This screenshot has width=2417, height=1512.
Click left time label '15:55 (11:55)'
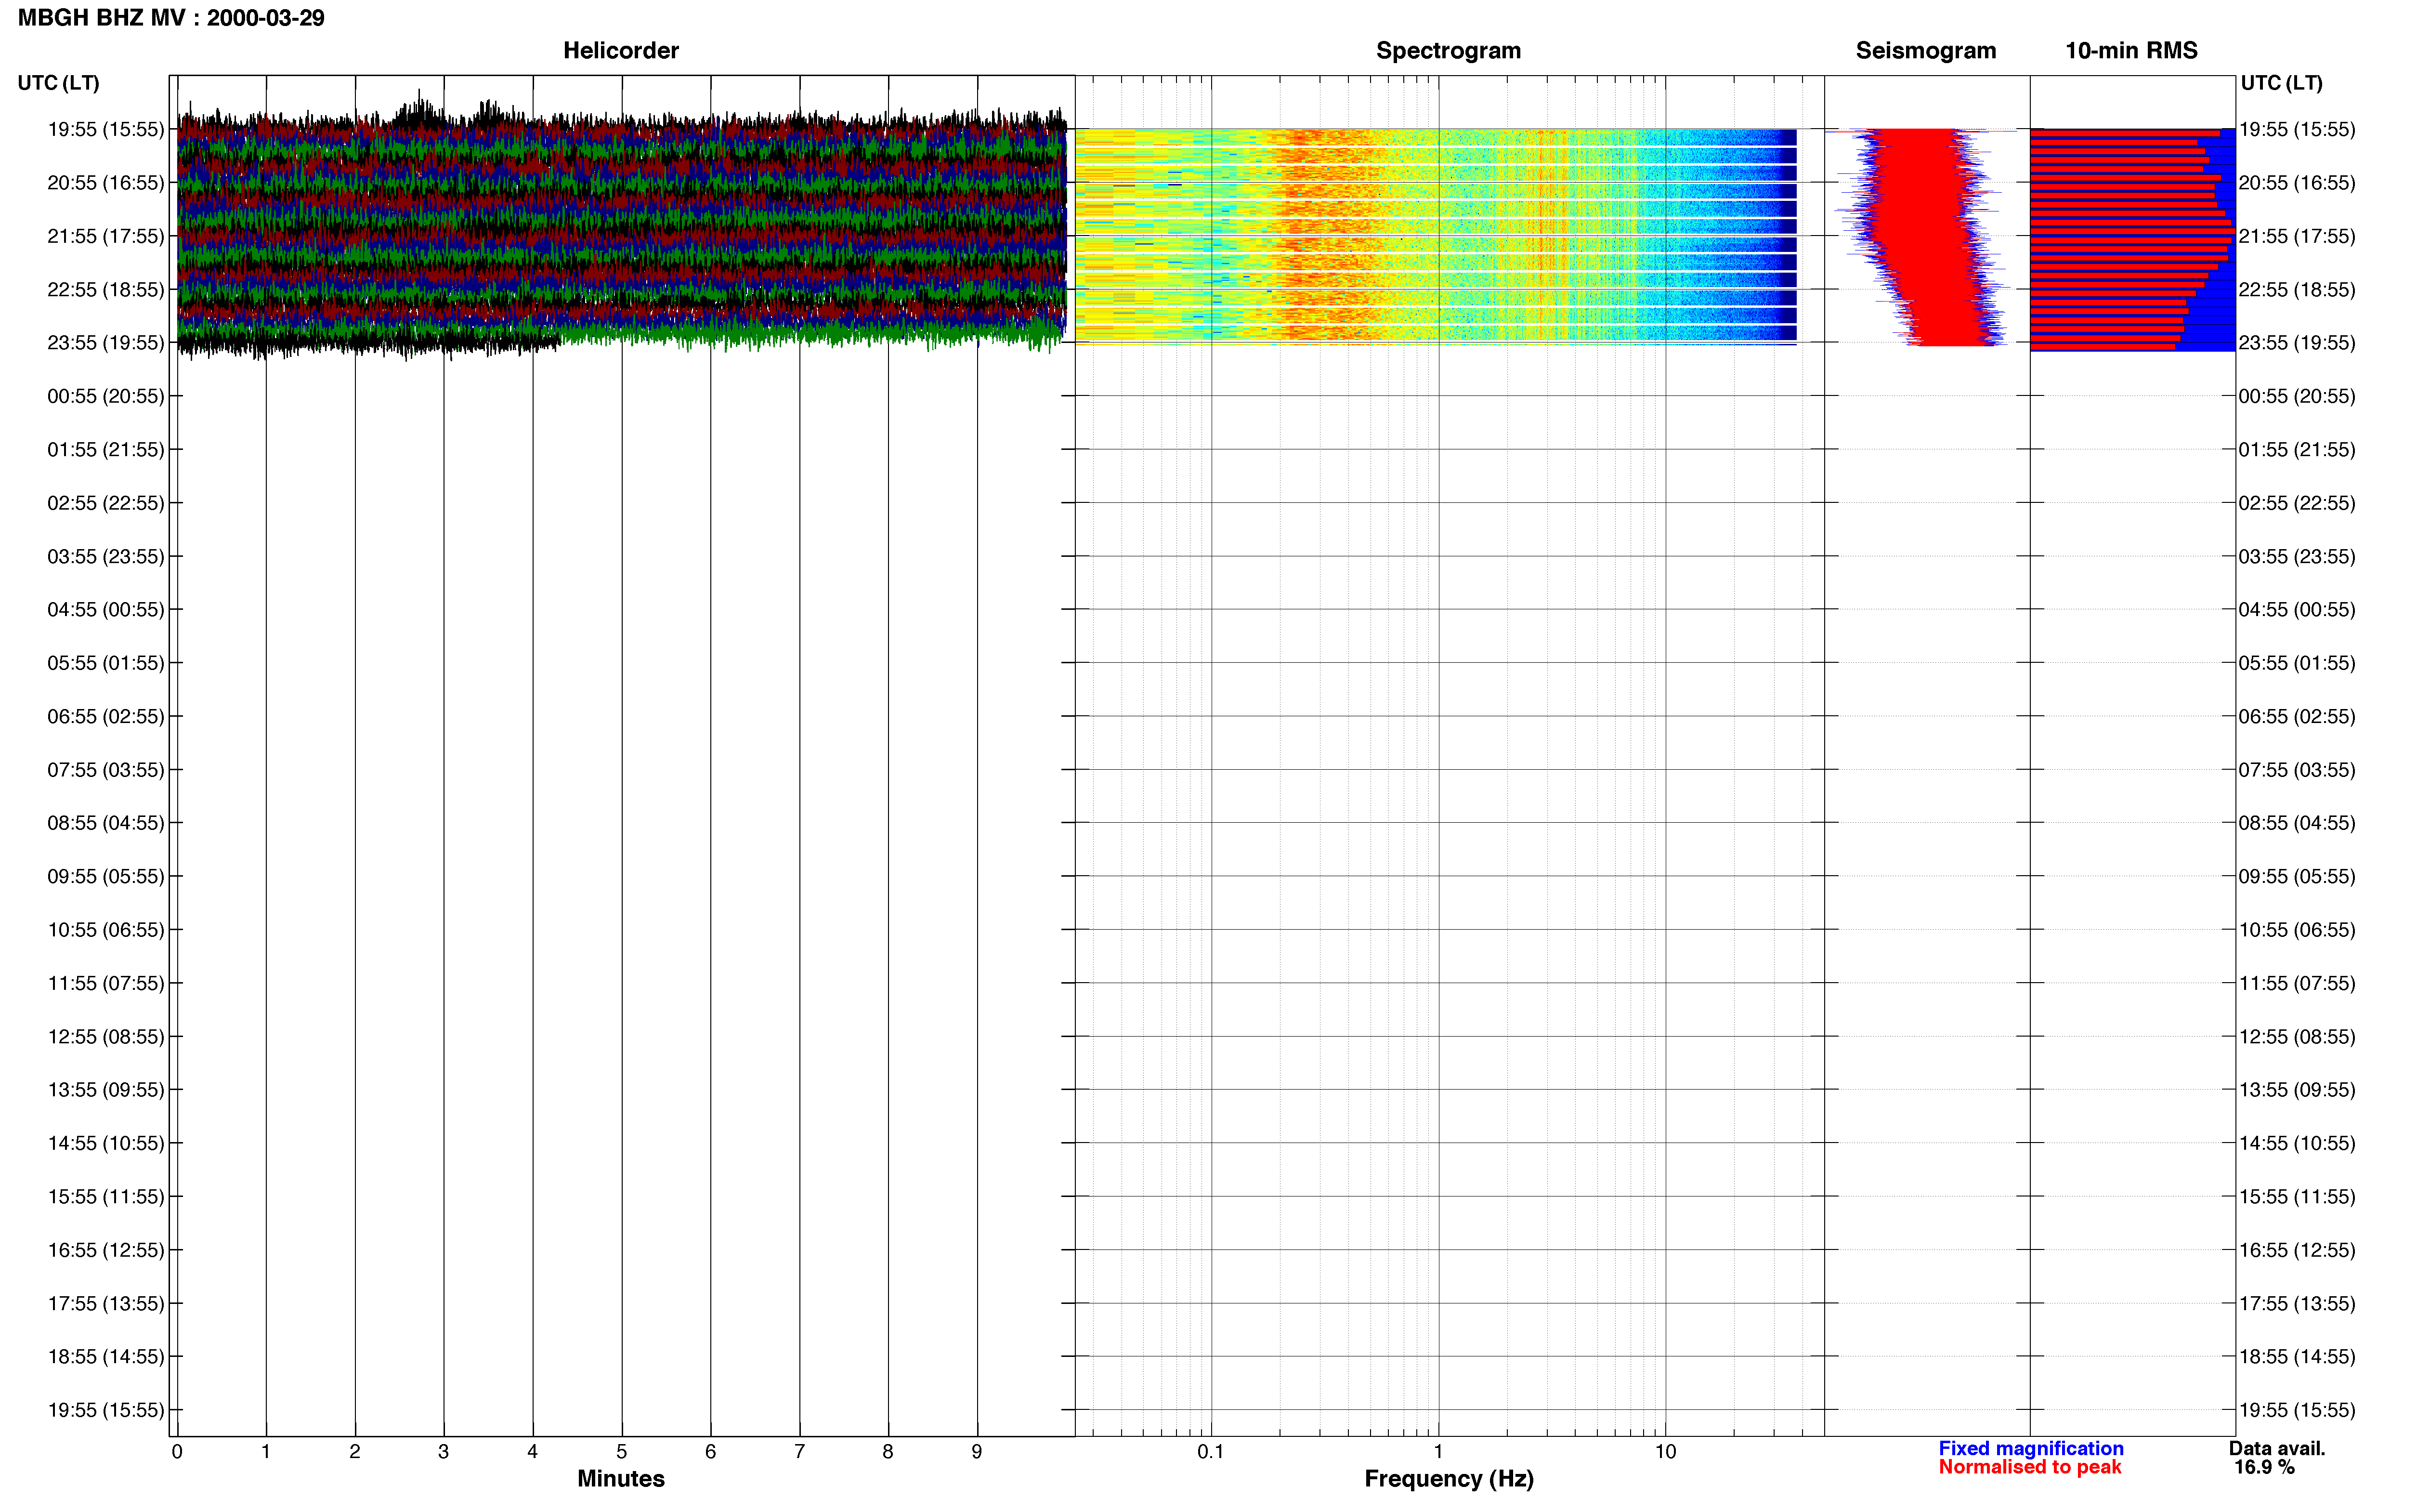pos(106,1197)
